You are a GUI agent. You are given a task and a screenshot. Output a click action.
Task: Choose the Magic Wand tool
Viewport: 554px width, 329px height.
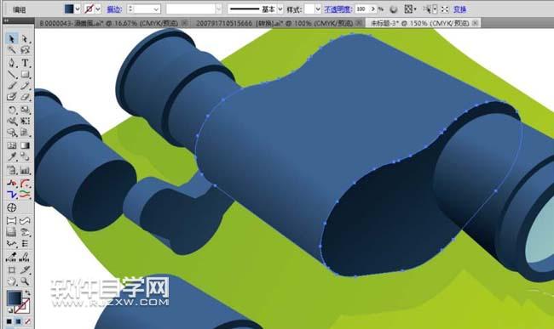coord(12,50)
